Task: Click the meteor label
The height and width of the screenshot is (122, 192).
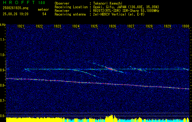Action: pos(43,9)
